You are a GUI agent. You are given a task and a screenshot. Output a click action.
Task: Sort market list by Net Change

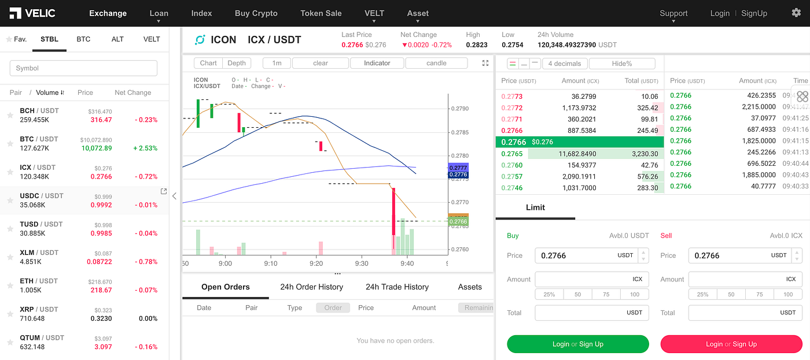point(132,92)
